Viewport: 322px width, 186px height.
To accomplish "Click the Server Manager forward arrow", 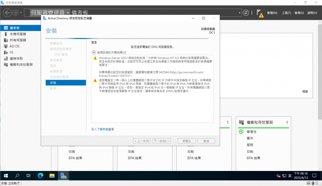I will pos(15,13).
